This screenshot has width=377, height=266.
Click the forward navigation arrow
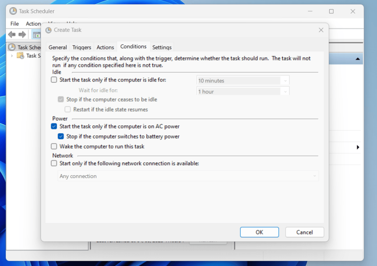coord(22,34)
